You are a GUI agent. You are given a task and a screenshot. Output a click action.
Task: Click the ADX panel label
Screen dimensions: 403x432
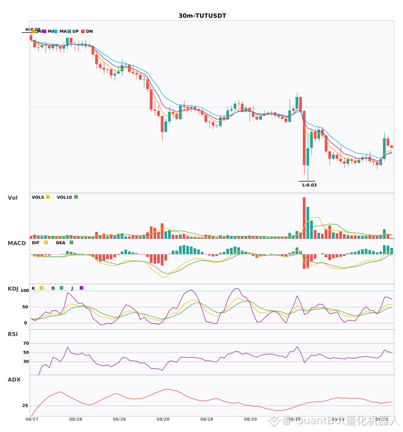click(x=14, y=380)
